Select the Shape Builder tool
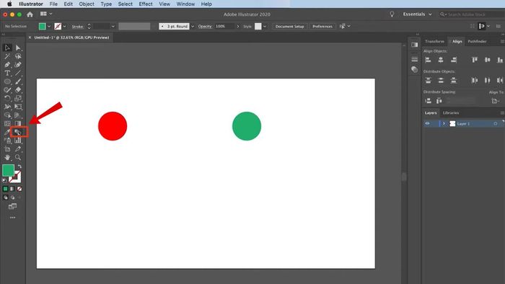This screenshot has width=505, height=284. 7,115
